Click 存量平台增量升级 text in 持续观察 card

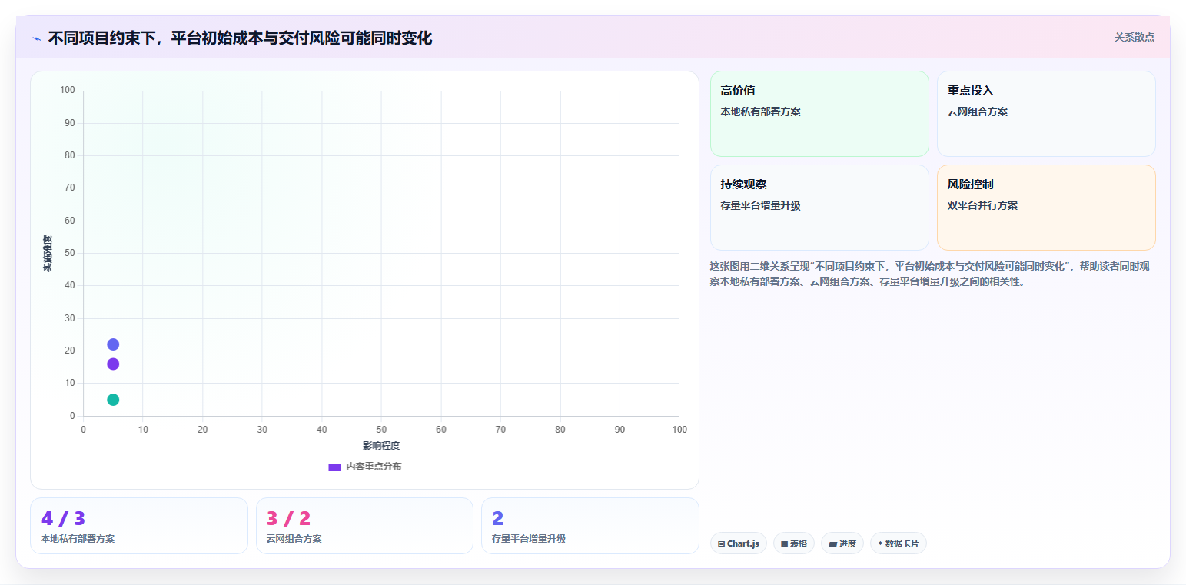tap(760, 205)
